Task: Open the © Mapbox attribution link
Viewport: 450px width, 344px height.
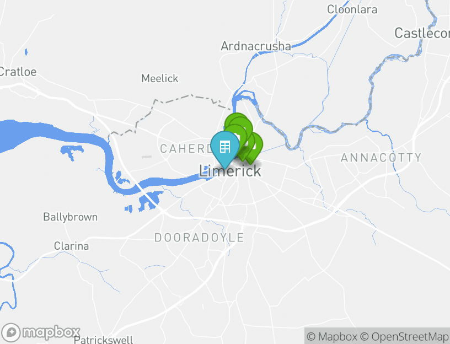Action: pyautogui.click(x=332, y=336)
